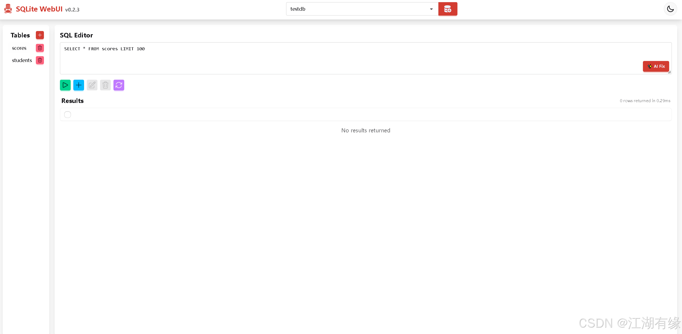The image size is (682, 334).
Task: Click the purple refresh button
Action: tap(119, 85)
